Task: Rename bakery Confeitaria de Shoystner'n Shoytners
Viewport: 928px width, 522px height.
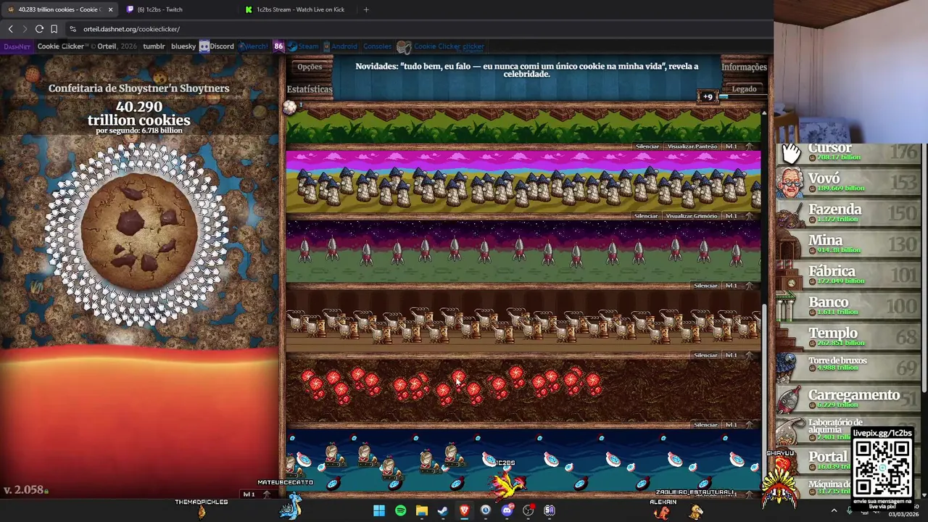Action: [138, 88]
